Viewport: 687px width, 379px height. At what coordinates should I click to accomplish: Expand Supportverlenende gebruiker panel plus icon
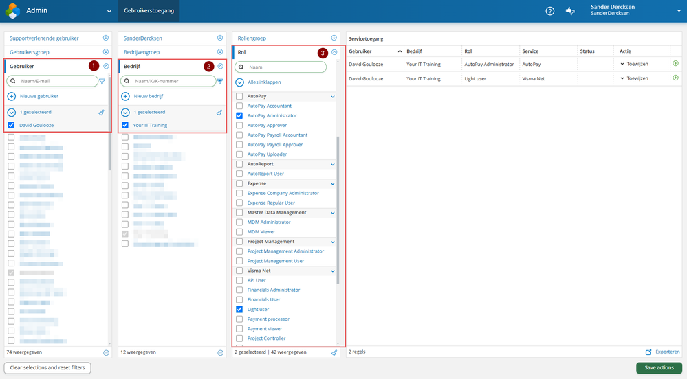tap(106, 38)
